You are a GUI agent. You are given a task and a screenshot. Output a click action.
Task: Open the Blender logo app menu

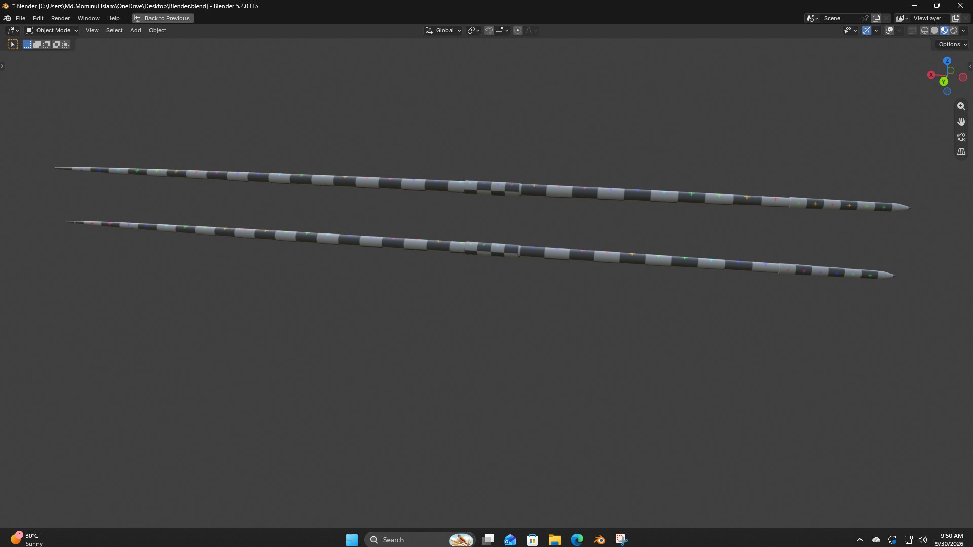(x=7, y=18)
